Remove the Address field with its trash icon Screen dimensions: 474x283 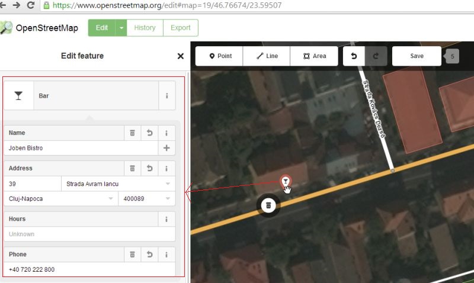132,168
